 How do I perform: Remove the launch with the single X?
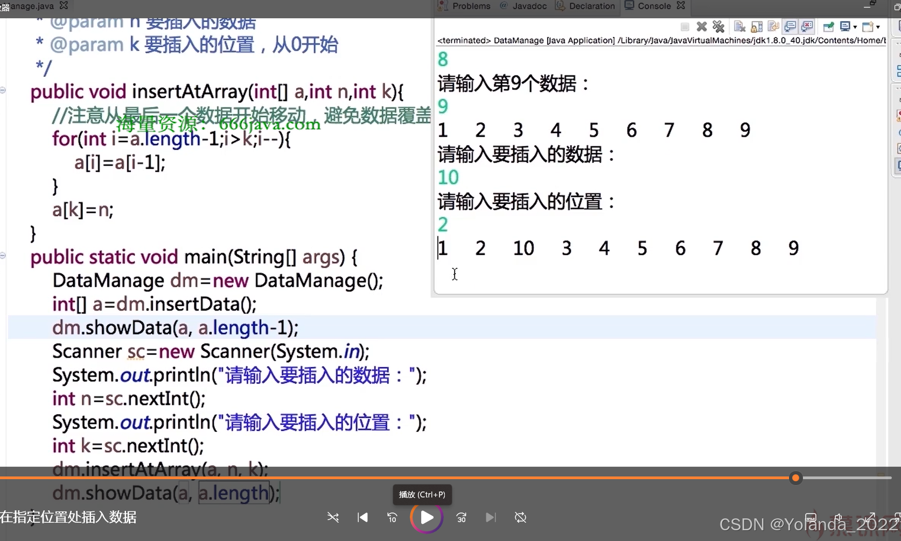(x=702, y=26)
